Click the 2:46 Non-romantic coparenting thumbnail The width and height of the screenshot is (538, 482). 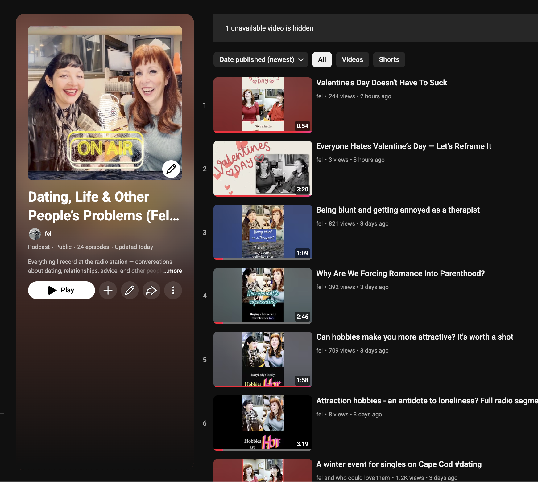coord(263,296)
